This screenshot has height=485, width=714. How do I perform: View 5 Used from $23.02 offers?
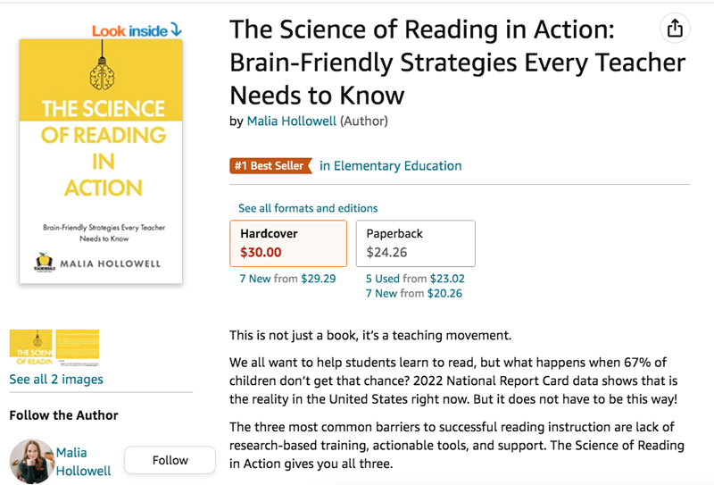415,279
